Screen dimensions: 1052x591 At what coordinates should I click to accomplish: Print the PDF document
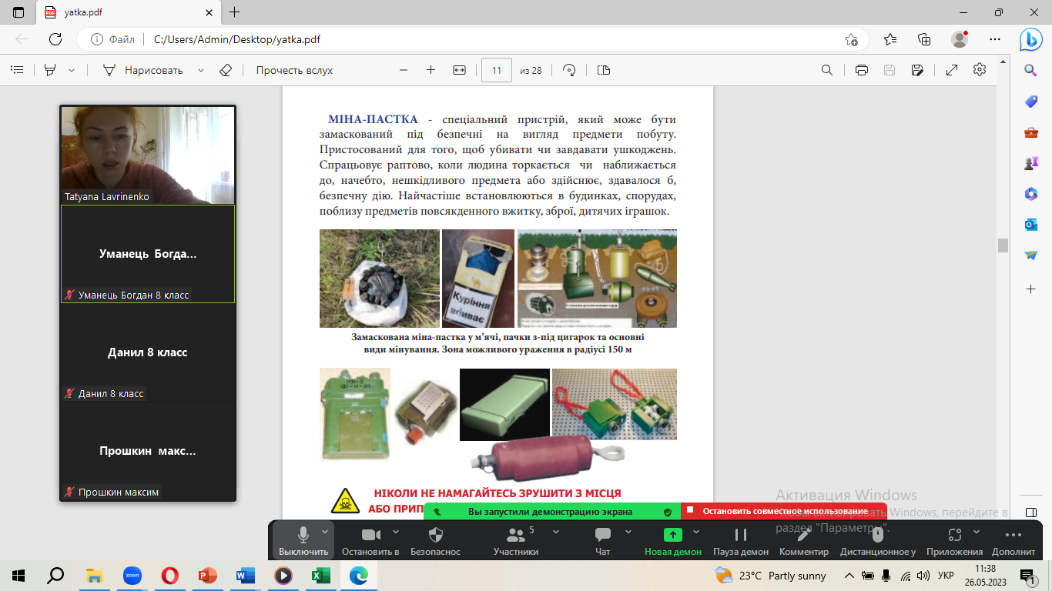tap(862, 70)
